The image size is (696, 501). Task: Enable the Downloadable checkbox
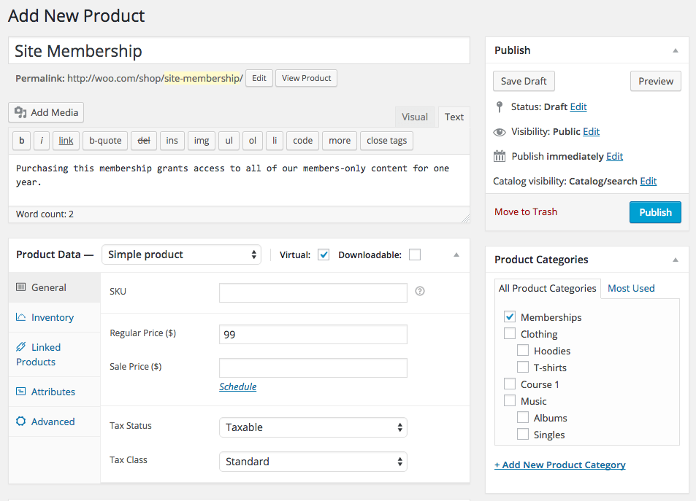click(415, 255)
